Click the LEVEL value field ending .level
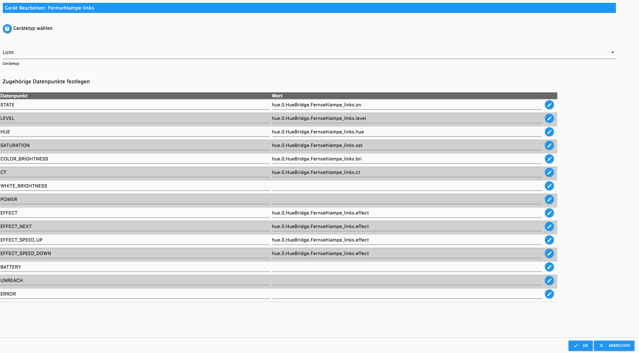 407,119
